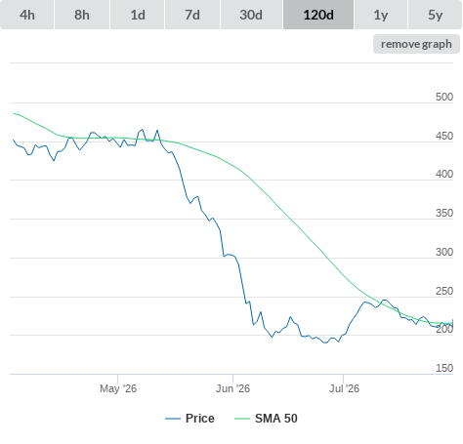The width and height of the screenshot is (463, 444).
Task: Show the 1y price history
Action: click(381, 15)
